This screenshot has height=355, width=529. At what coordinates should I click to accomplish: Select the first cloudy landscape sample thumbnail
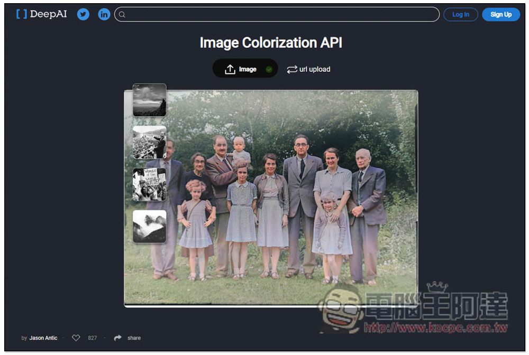pos(149,100)
